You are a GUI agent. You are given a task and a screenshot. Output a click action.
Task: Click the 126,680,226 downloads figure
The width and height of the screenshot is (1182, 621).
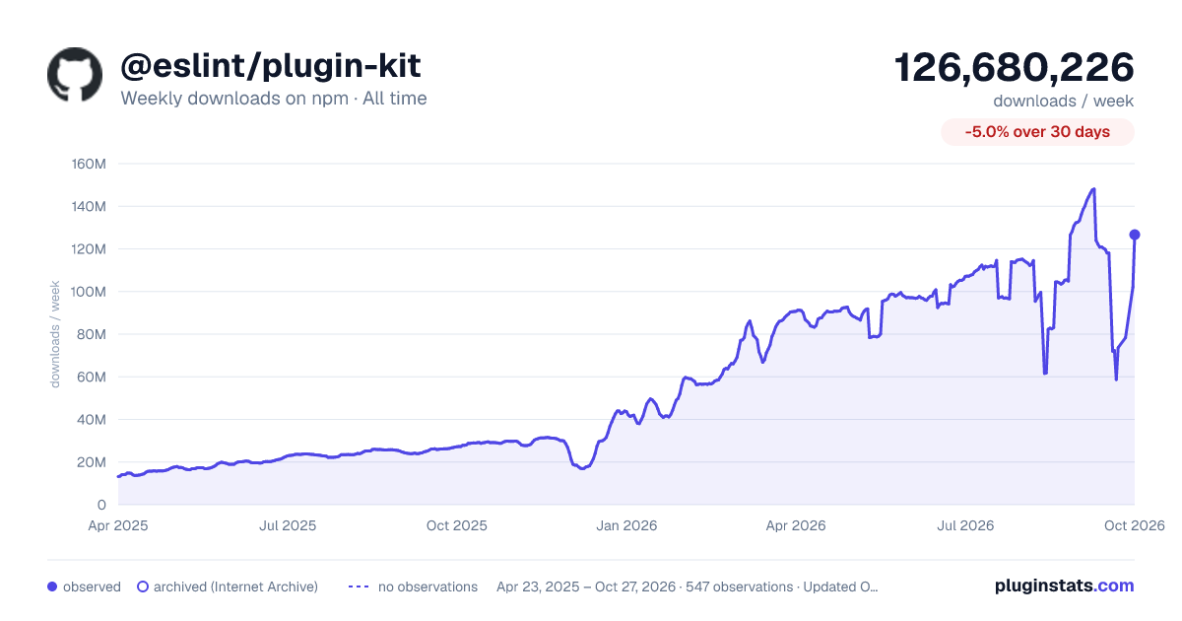(x=1015, y=67)
